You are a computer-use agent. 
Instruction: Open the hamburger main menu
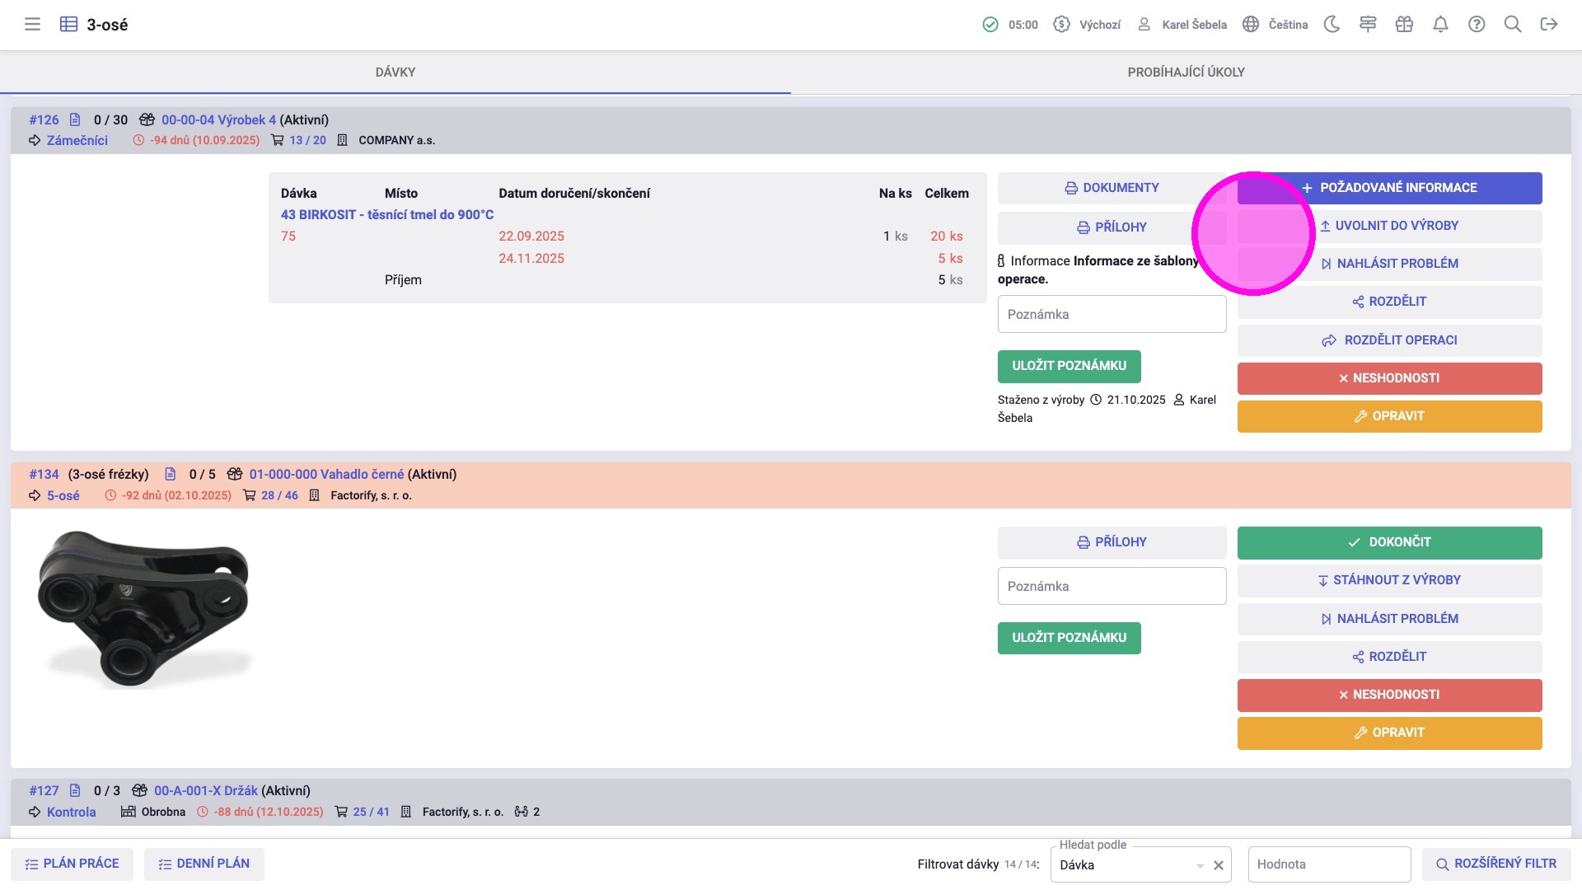[32, 25]
